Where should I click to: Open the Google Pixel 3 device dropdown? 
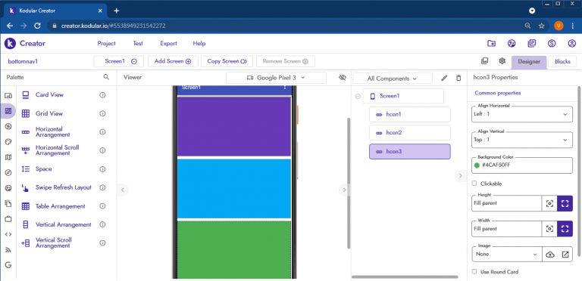click(276, 78)
